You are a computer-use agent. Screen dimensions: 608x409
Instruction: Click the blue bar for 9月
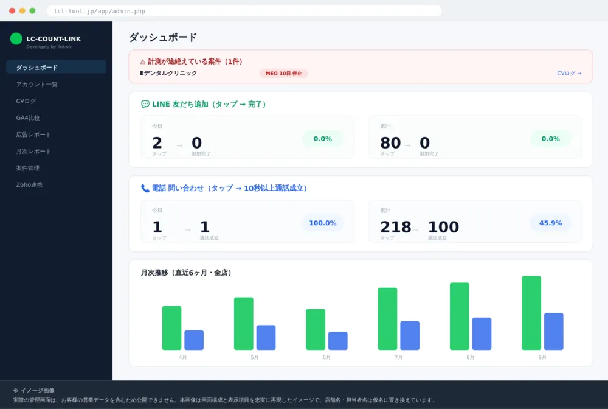click(x=554, y=331)
